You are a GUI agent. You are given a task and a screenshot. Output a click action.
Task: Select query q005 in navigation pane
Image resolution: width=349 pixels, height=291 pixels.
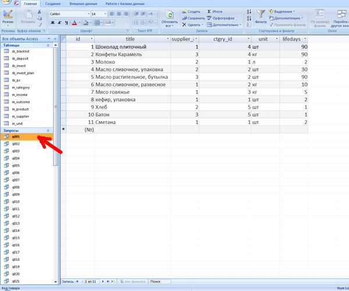click(16, 165)
